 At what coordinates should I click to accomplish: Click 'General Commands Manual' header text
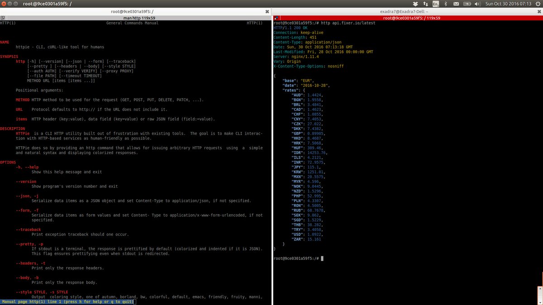pos(132,23)
